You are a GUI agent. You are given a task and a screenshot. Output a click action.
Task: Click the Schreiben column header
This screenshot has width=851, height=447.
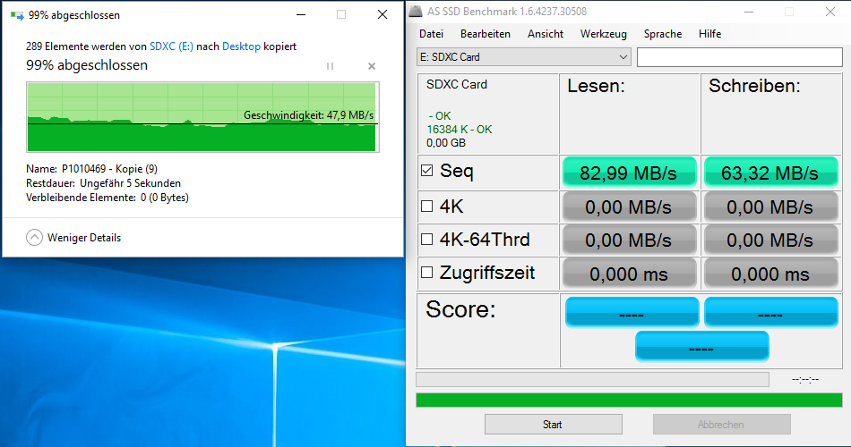[754, 86]
